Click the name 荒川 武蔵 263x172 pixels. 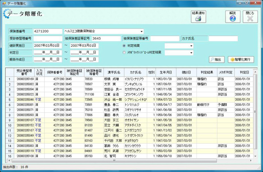tap(111, 151)
